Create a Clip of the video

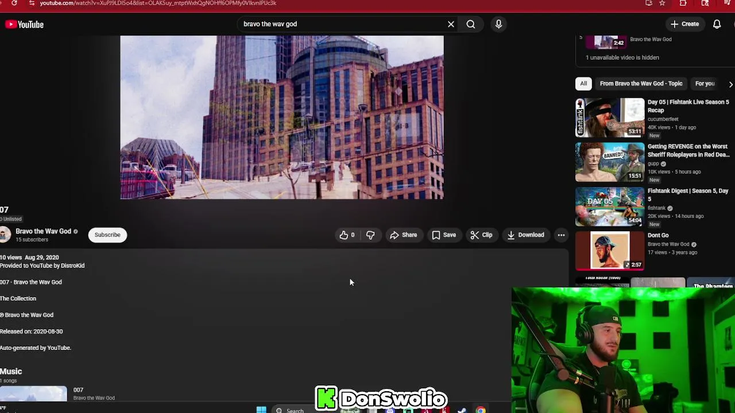coord(481,235)
